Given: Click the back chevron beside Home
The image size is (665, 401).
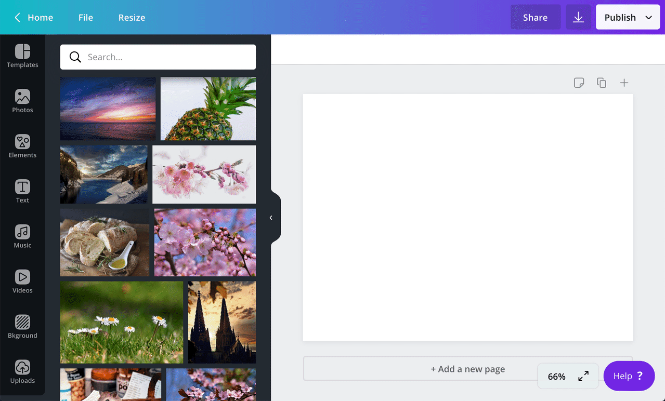Looking at the screenshot, I should 17,18.
